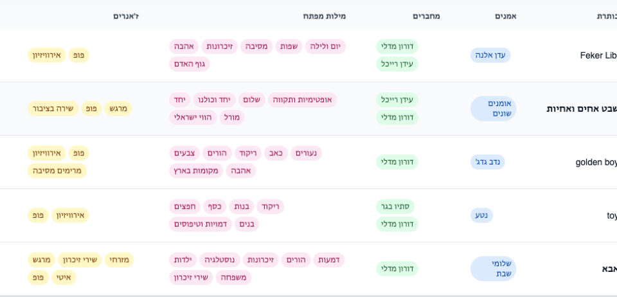Click the דמויות וטיפוסים keyword tag
This screenshot has width=617, height=297.
point(201,224)
